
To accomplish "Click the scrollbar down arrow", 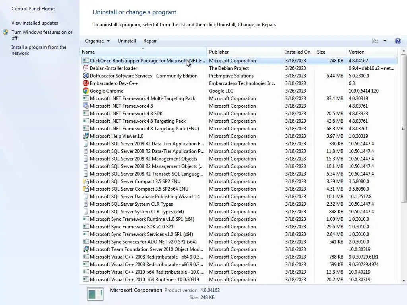I will click(x=404, y=280).
